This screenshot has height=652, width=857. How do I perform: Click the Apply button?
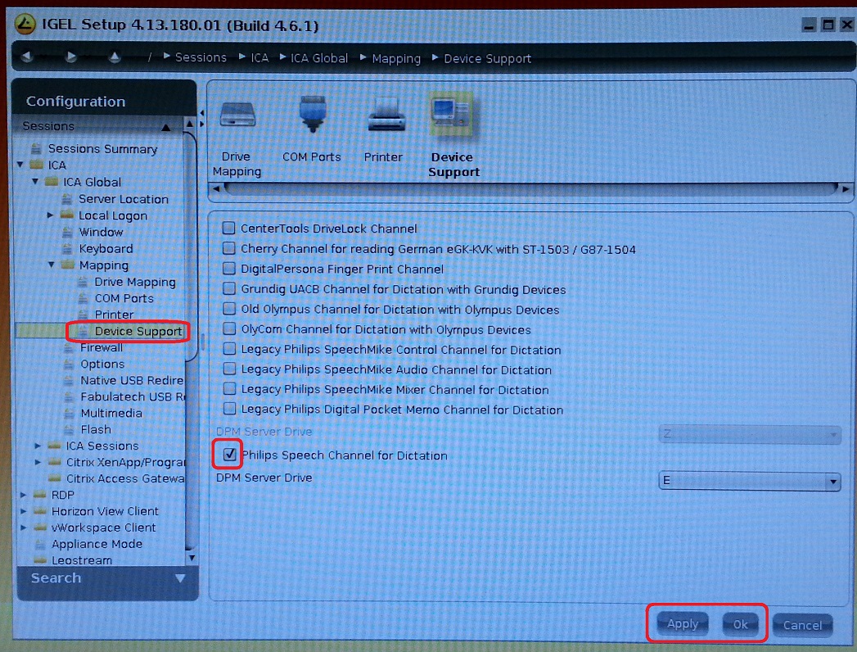[682, 624]
